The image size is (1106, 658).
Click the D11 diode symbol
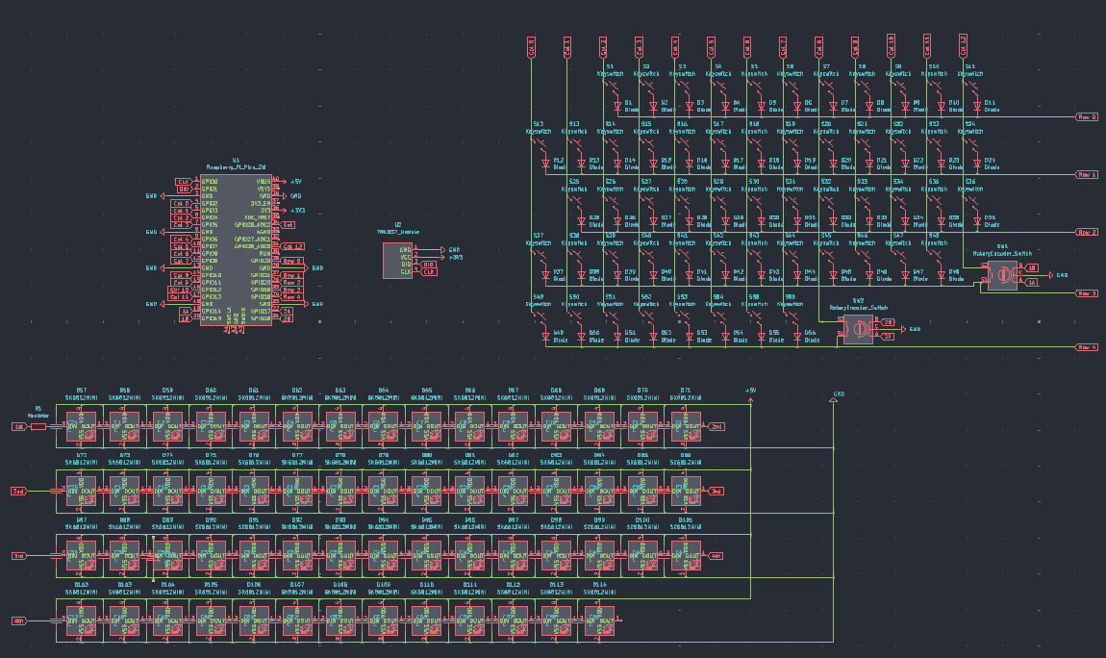tap(976, 107)
